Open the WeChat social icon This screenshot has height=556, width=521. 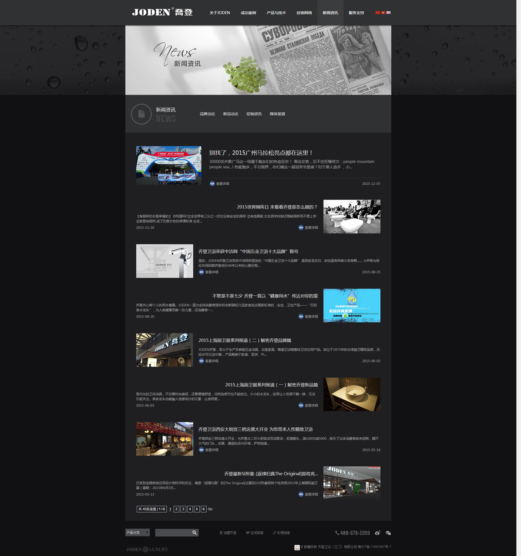pyautogui.click(x=388, y=533)
